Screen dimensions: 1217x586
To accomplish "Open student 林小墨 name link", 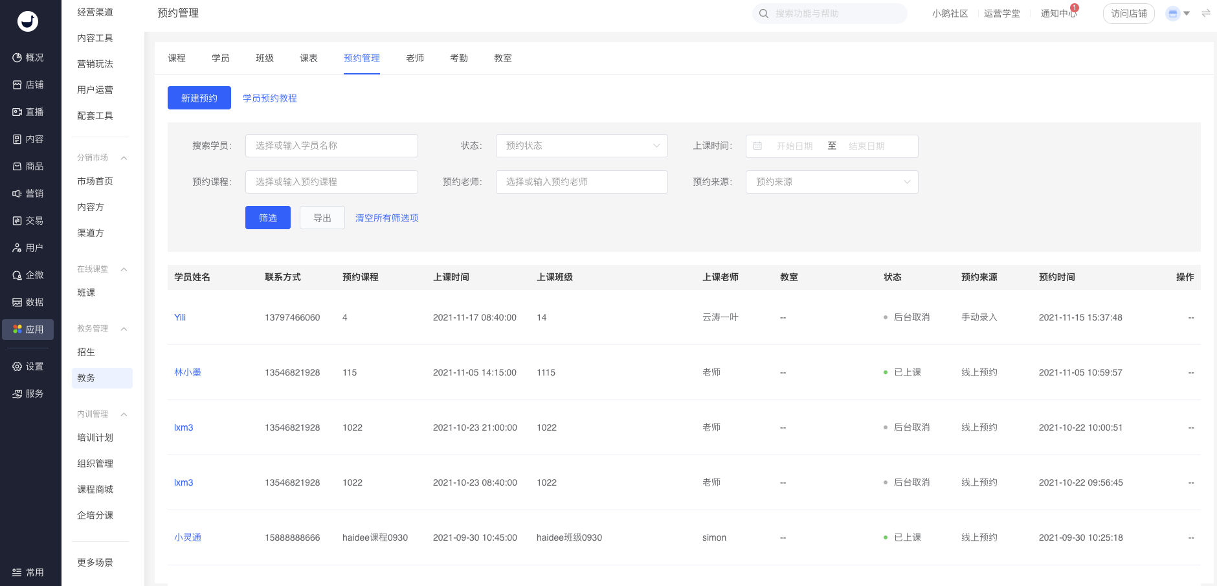I will [x=188, y=372].
